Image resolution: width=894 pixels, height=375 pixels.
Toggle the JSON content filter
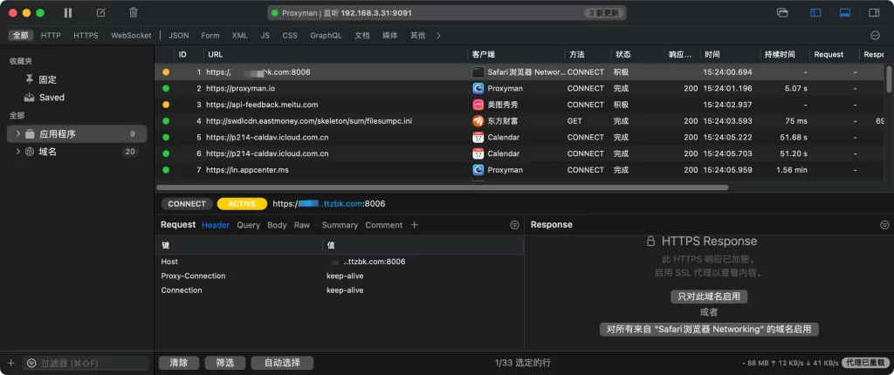point(178,36)
